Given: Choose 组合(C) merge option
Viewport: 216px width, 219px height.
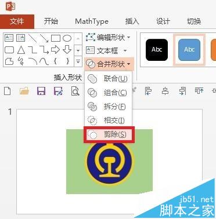Looking at the screenshot, I should 108,93.
